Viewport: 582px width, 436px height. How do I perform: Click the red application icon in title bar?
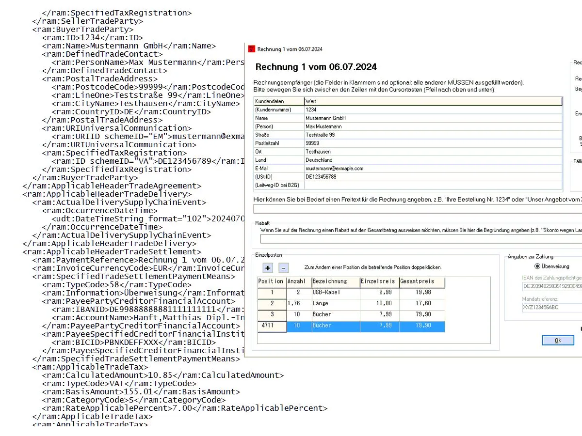tap(251, 49)
